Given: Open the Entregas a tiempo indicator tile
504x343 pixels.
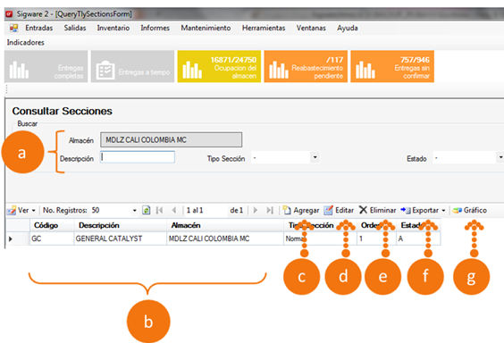Looking at the screenshot, I should [132, 66].
